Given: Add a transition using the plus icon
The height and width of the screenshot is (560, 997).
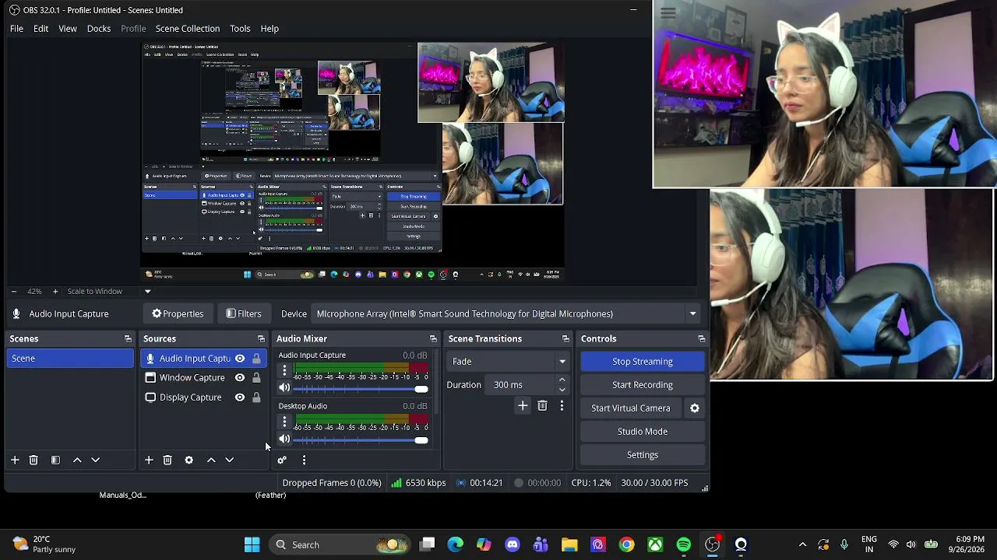Looking at the screenshot, I should 523,406.
